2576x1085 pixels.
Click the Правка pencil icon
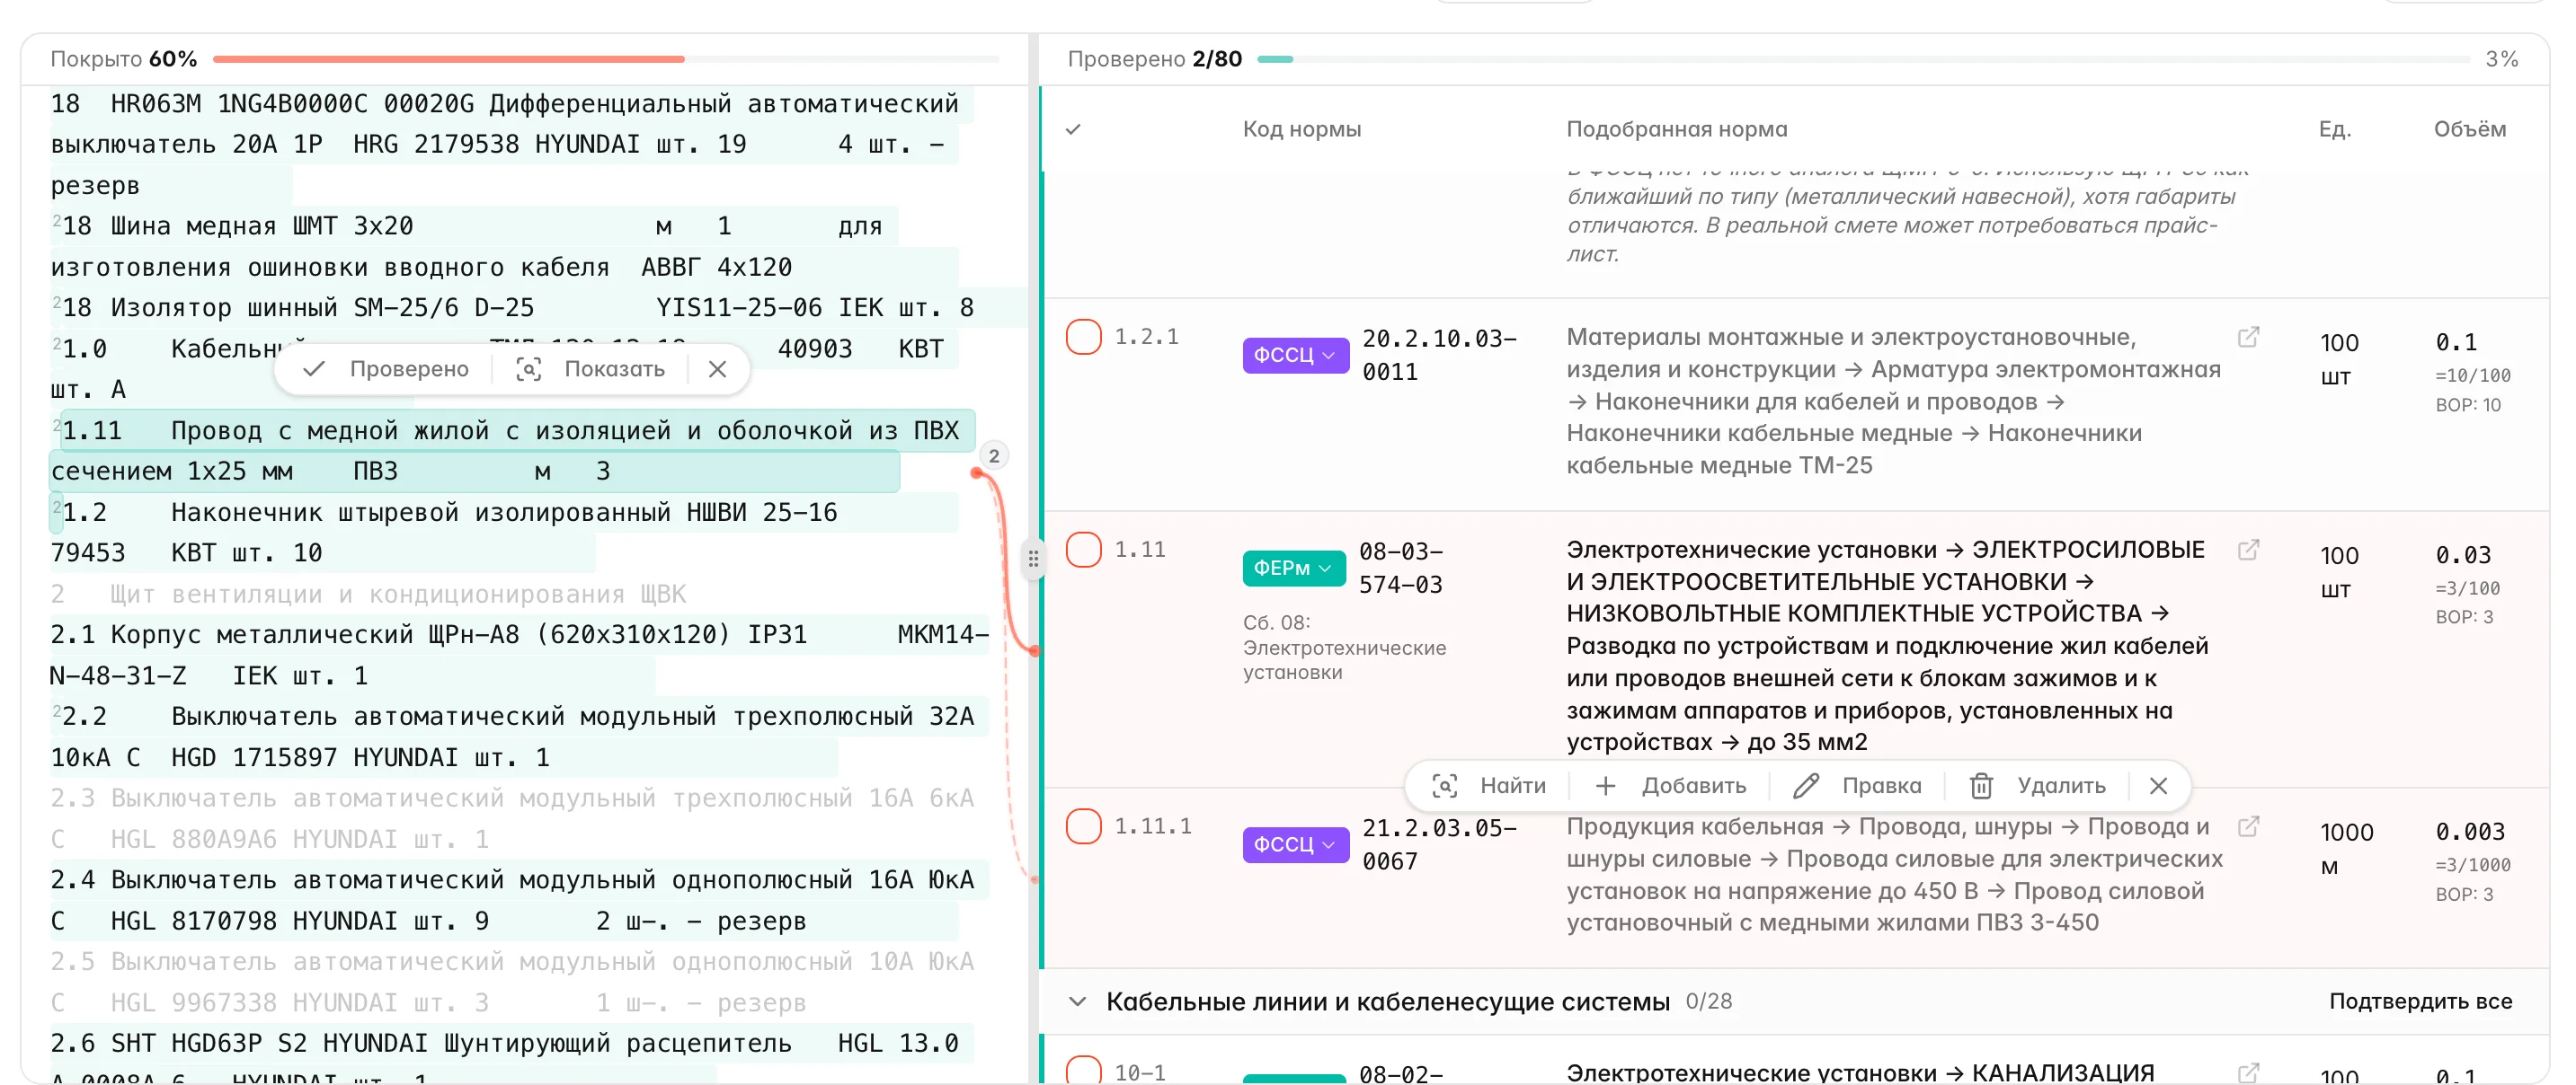[1806, 786]
